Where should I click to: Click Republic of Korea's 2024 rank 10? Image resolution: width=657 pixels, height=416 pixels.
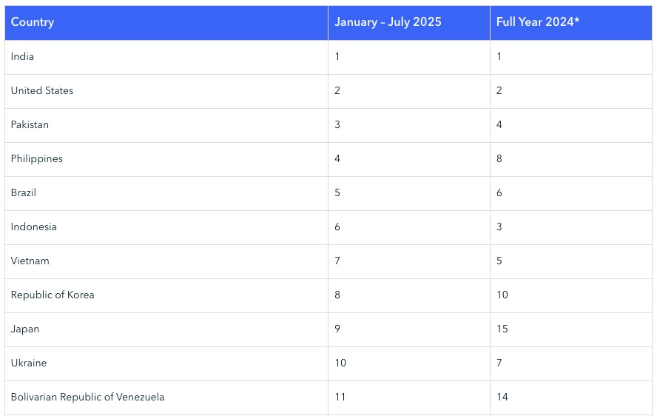click(x=502, y=295)
